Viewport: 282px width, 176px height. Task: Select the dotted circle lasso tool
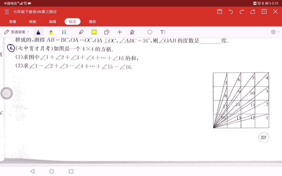click(150, 32)
